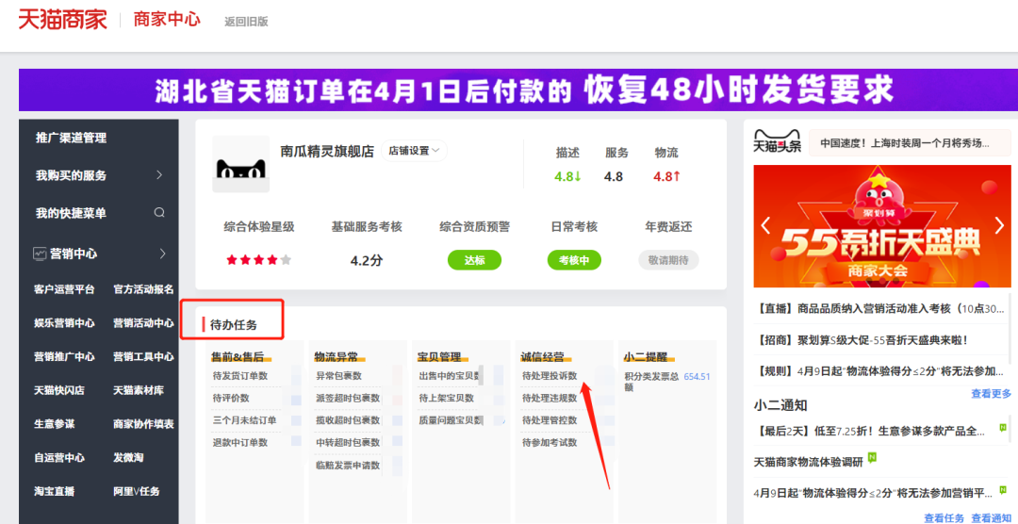
Task: Expand 我购买的服务 menu
Action: [x=159, y=175]
